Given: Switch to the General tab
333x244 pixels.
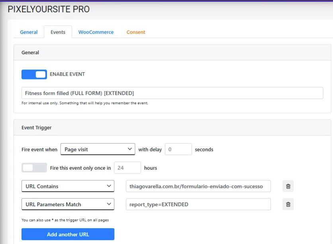Looking at the screenshot, I should 29,32.
